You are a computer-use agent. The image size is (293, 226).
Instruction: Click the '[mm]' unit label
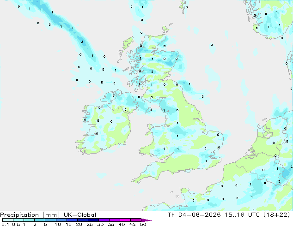51,215
